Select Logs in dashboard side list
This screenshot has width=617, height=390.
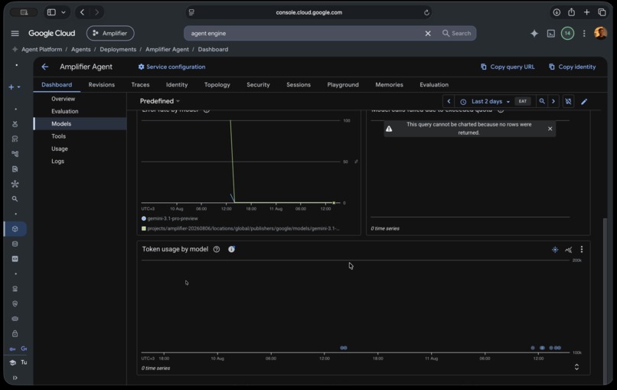pos(57,161)
